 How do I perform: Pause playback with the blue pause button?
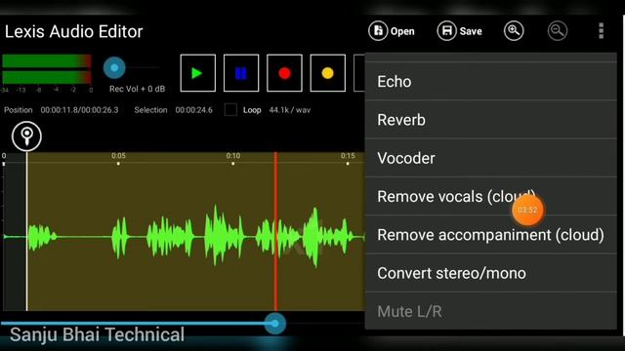click(x=241, y=73)
